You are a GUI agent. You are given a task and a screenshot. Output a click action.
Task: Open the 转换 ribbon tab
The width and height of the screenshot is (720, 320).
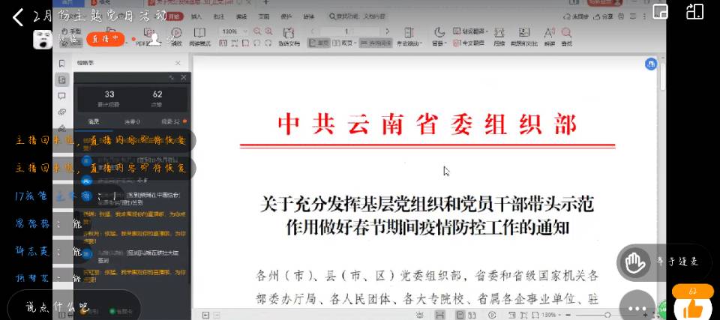(308, 16)
